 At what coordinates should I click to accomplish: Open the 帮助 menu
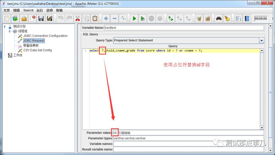tap(59, 10)
